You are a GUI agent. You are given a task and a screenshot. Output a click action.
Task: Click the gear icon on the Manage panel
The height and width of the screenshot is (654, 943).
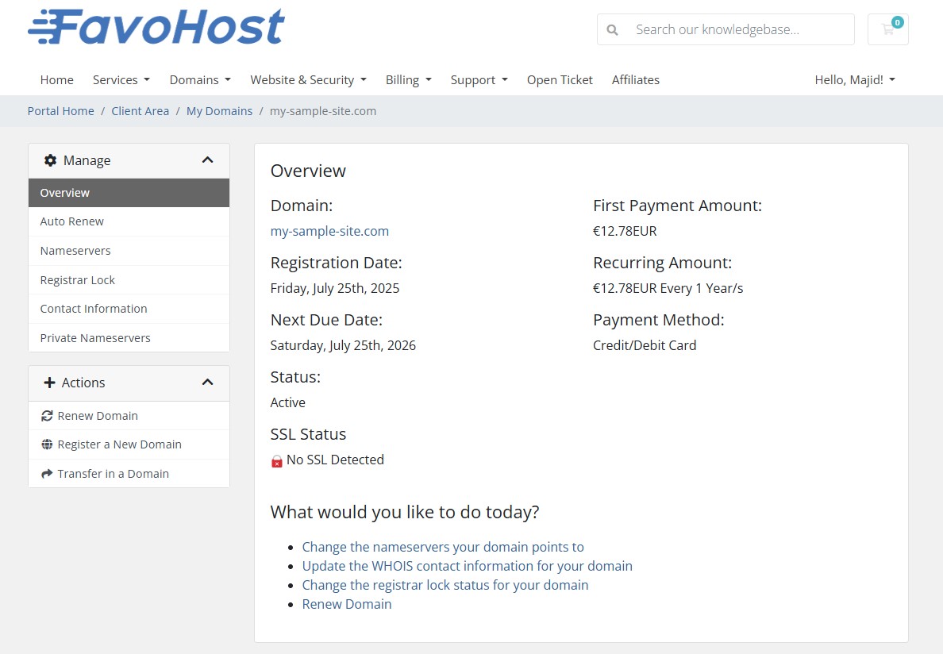click(x=51, y=160)
